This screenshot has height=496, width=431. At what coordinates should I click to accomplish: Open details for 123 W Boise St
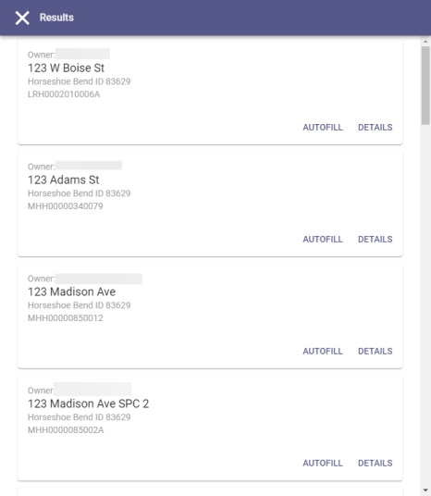pos(375,128)
